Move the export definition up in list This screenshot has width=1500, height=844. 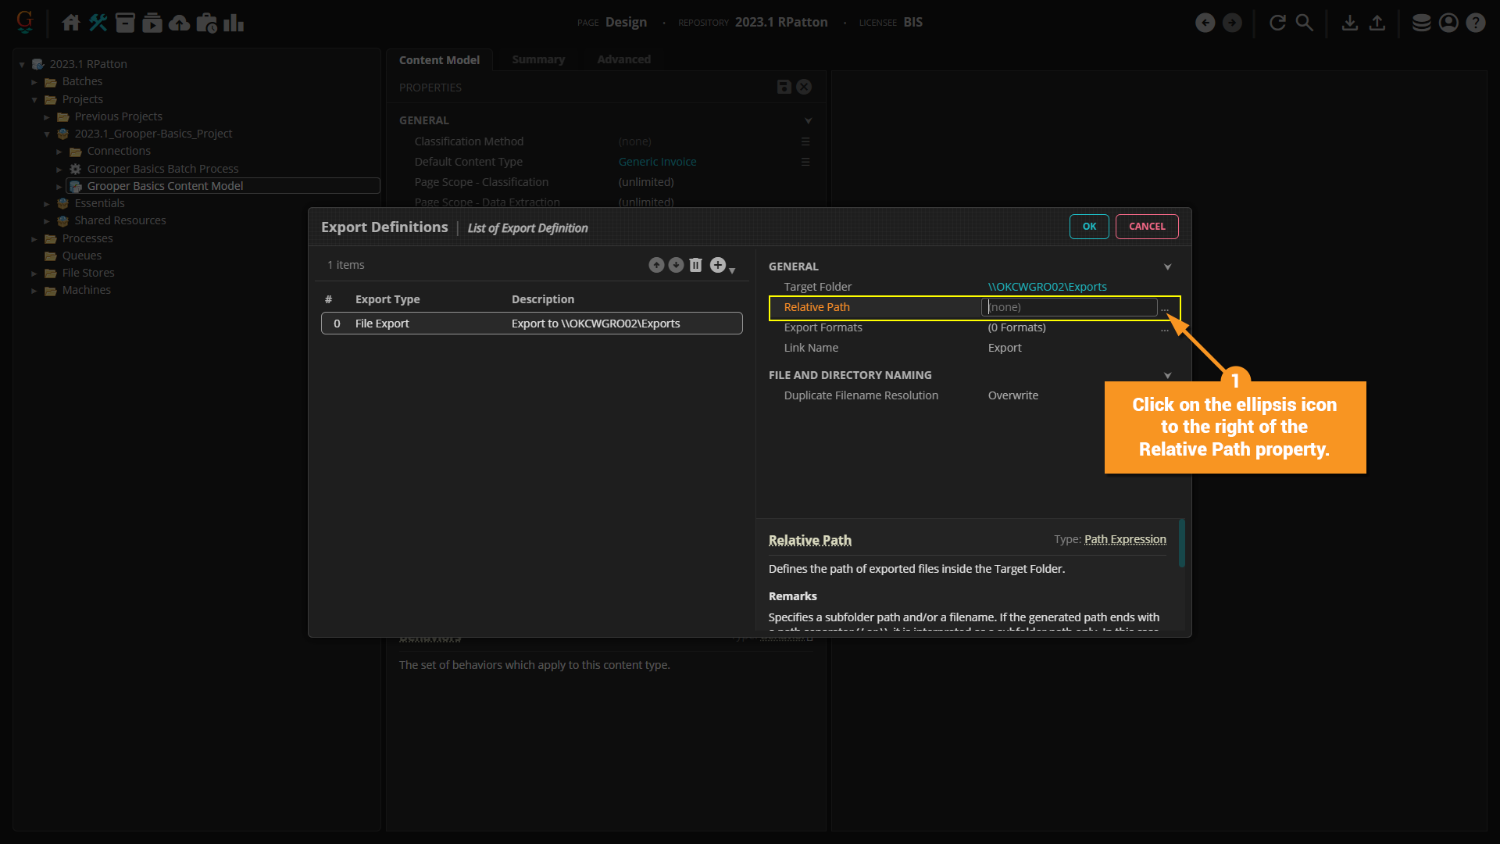coord(656,265)
